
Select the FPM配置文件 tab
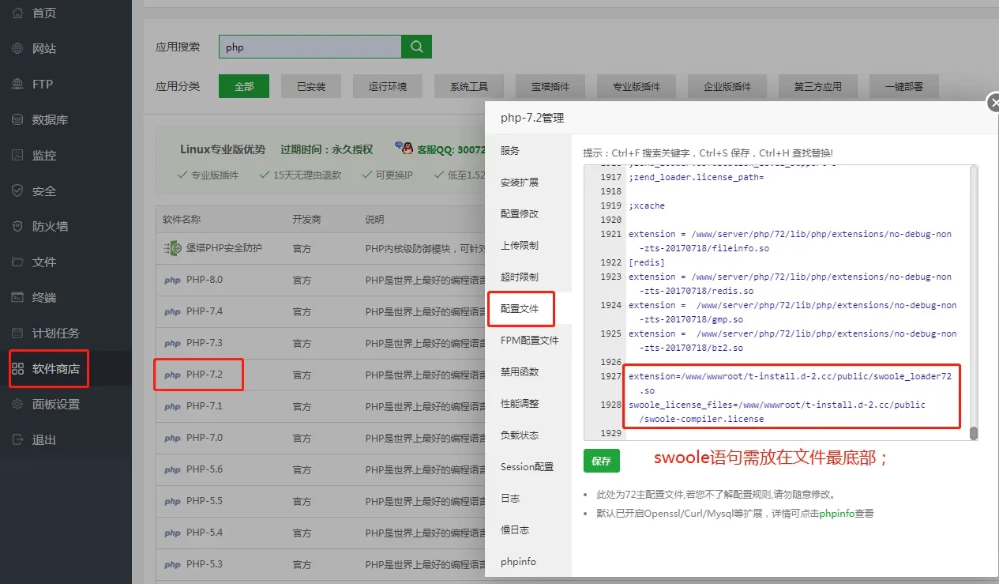(x=529, y=341)
